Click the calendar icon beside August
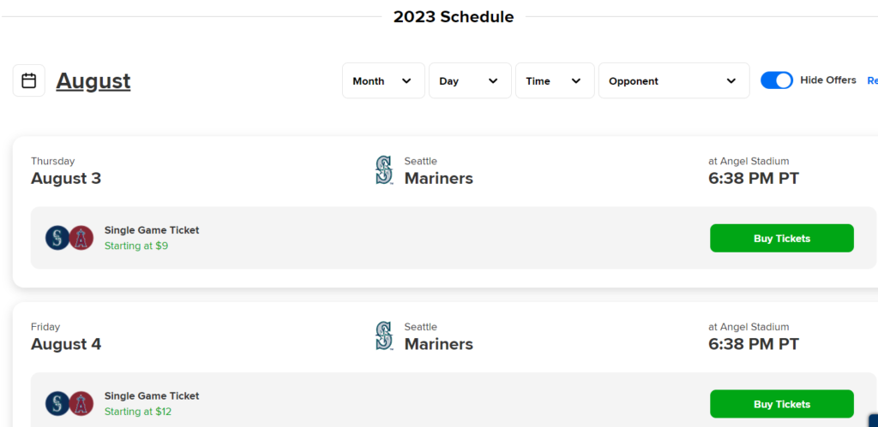The height and width of the screenshot is (427, 878). 29,80
